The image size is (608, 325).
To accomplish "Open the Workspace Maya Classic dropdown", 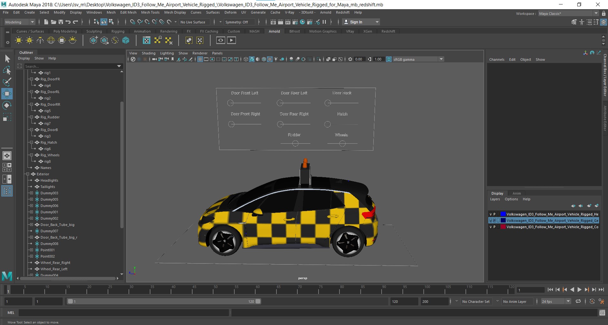I will click(x=569, y=13).
